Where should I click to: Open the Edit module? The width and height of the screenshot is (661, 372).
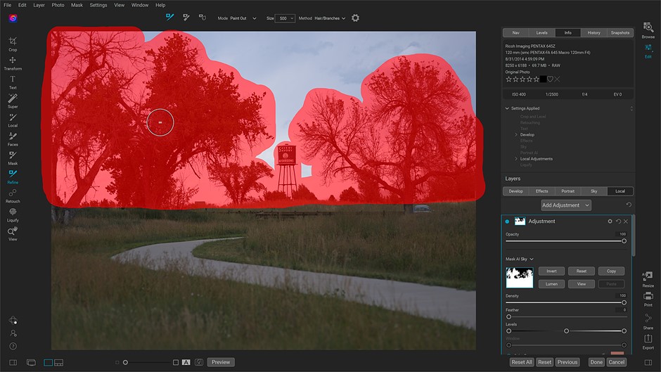click(x=648, y=51)
